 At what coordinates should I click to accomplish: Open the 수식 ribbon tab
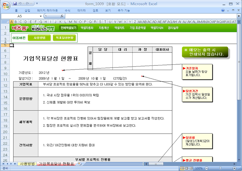(x=68, y=10)
